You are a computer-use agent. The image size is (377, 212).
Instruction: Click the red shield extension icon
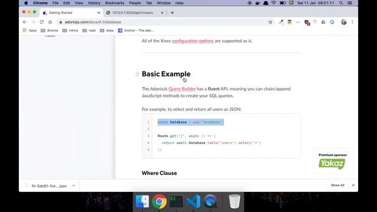click(x=307, y=22)
